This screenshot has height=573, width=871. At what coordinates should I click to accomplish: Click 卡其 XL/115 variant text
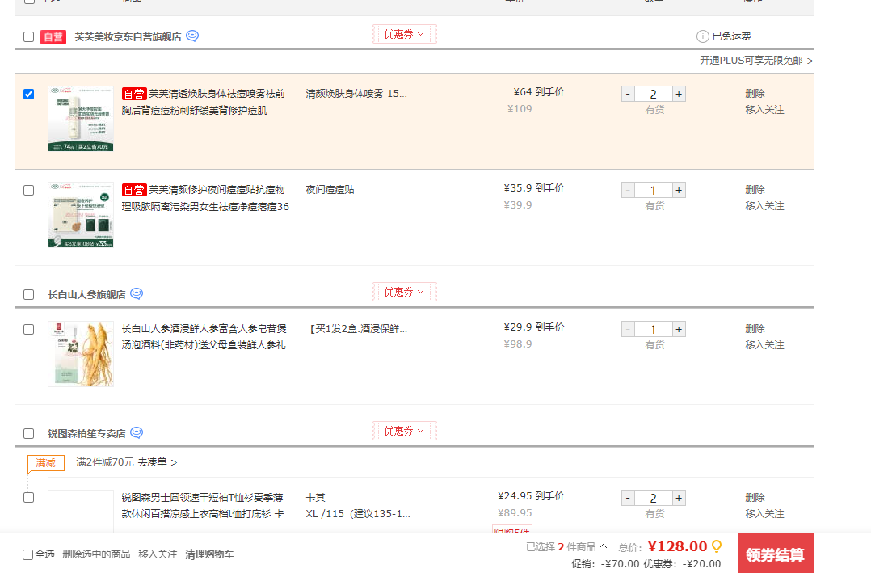(358, 506)
